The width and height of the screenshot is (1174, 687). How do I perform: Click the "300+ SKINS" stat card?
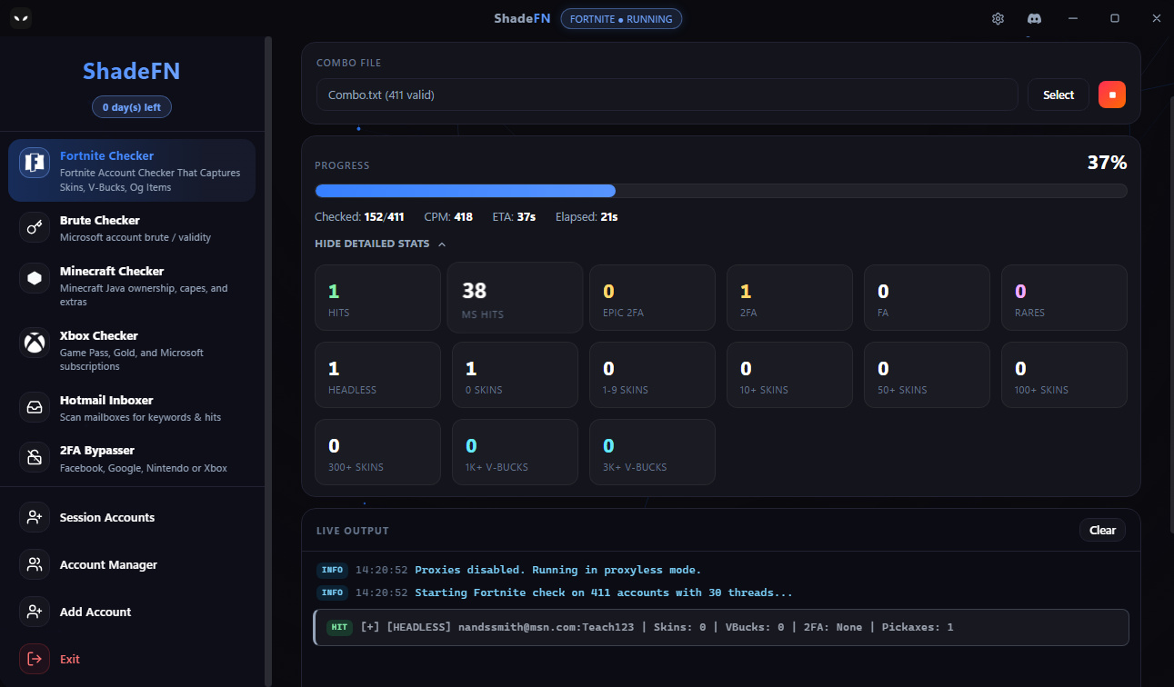coord(377,452)
